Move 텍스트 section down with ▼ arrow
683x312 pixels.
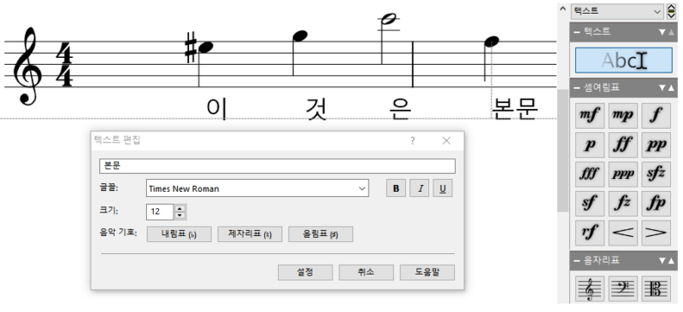662,32
